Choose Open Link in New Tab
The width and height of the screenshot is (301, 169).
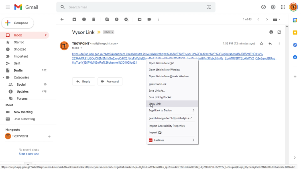[161, 63]
